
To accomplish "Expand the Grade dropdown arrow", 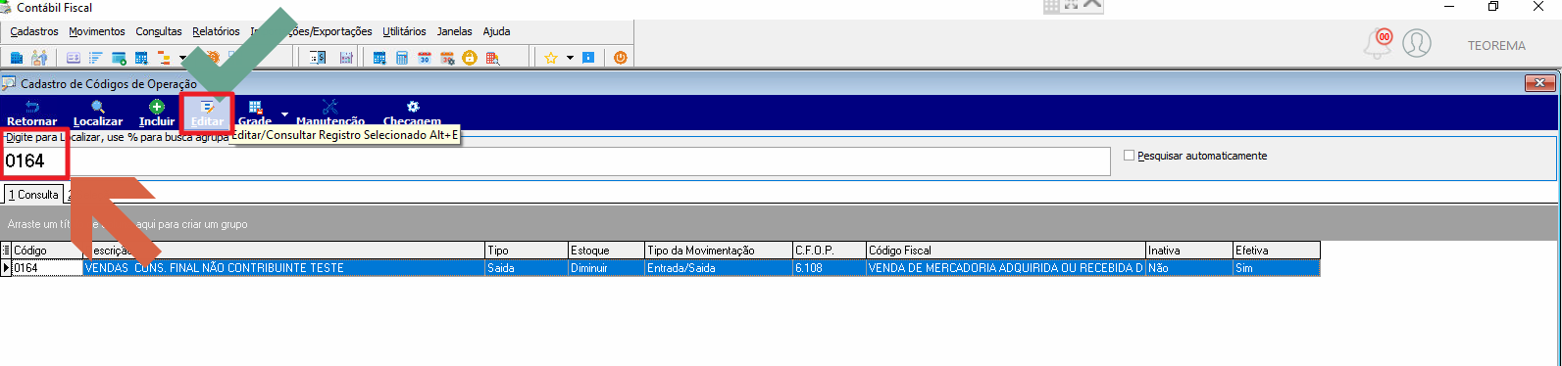I will pyautogui.click(x=284, y=114).
